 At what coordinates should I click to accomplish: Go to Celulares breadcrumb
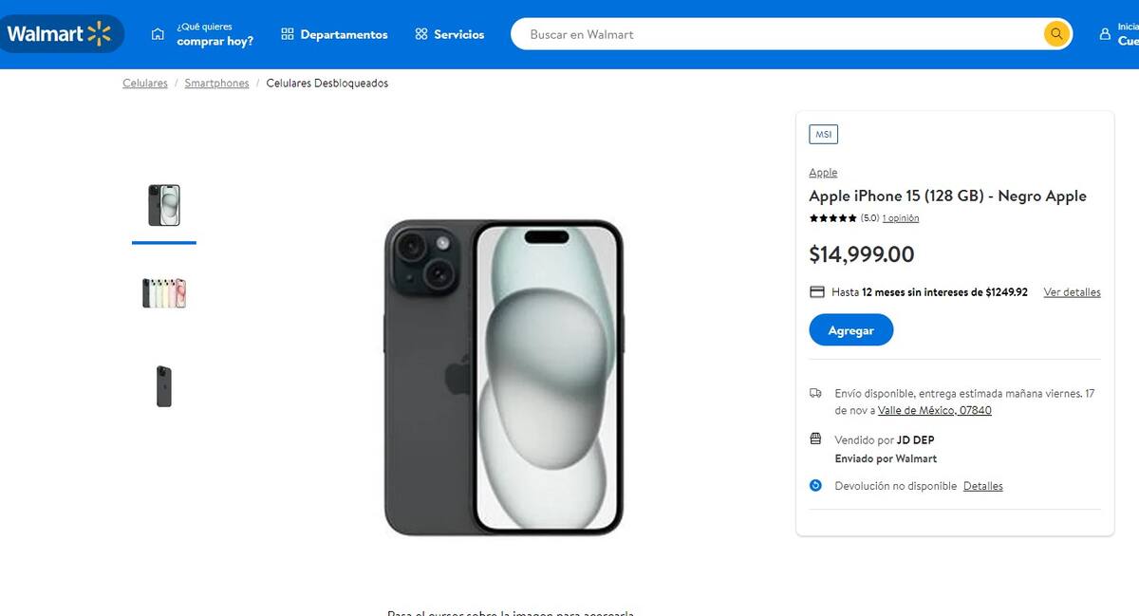(x=145, y=84)
